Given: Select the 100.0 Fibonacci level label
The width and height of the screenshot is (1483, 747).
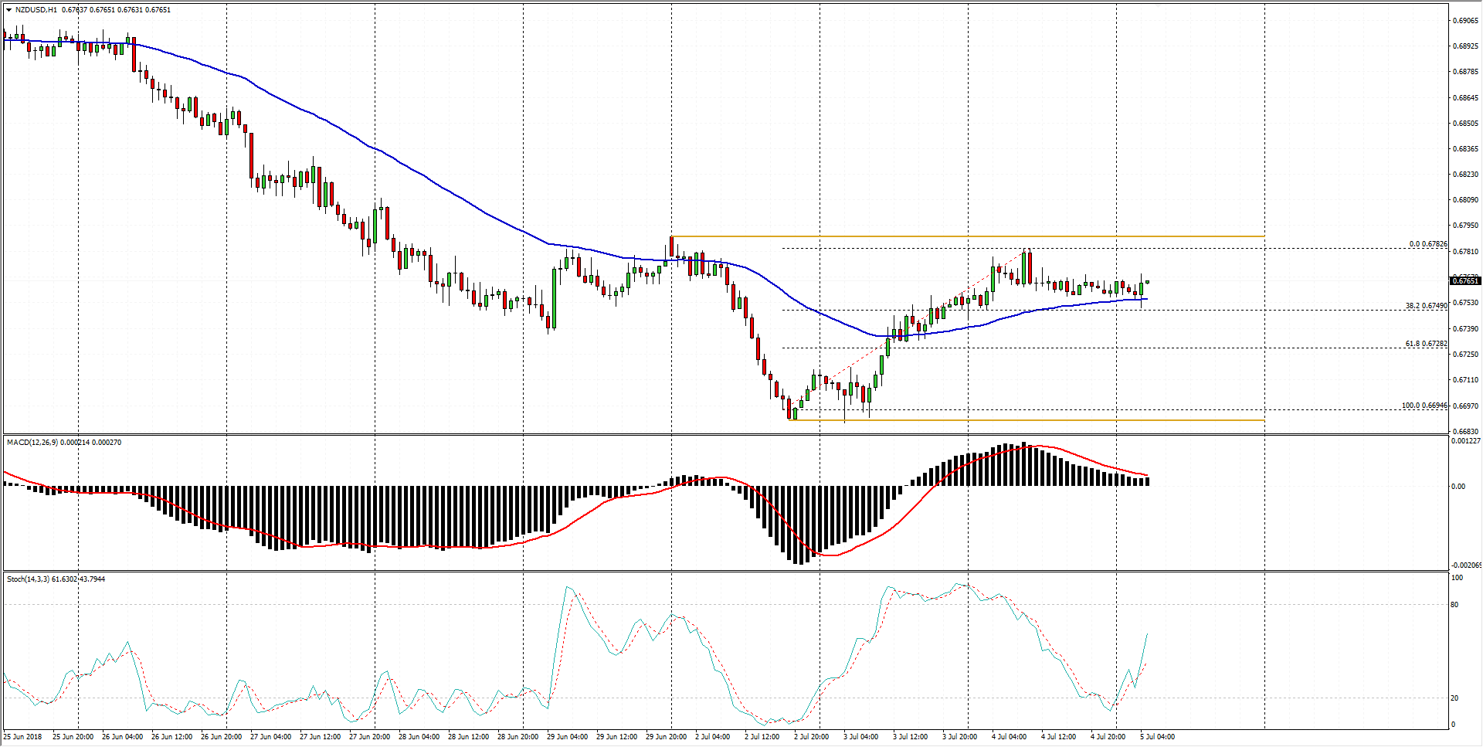Looking at the screenshot, I should (x=1424, y=406).
